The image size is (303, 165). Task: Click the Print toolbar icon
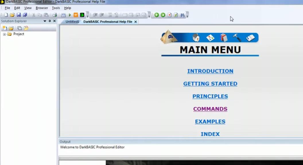(55, 15)
